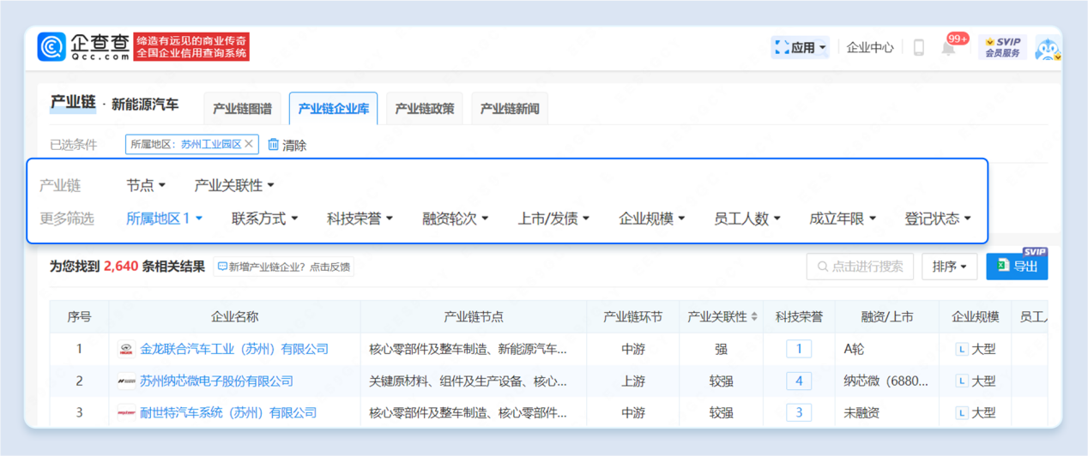Open 苏州纳芯微电子股份有限公司 company link
This screenshot has height=456, width=1088.
216,381
